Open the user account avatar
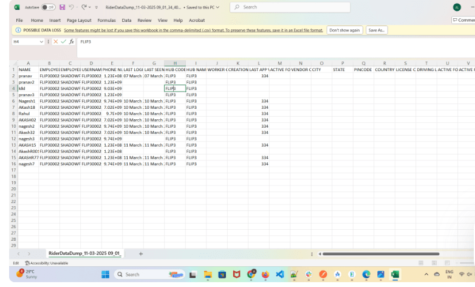The height and width of the screenshot is (287, 475). point(457,7)
